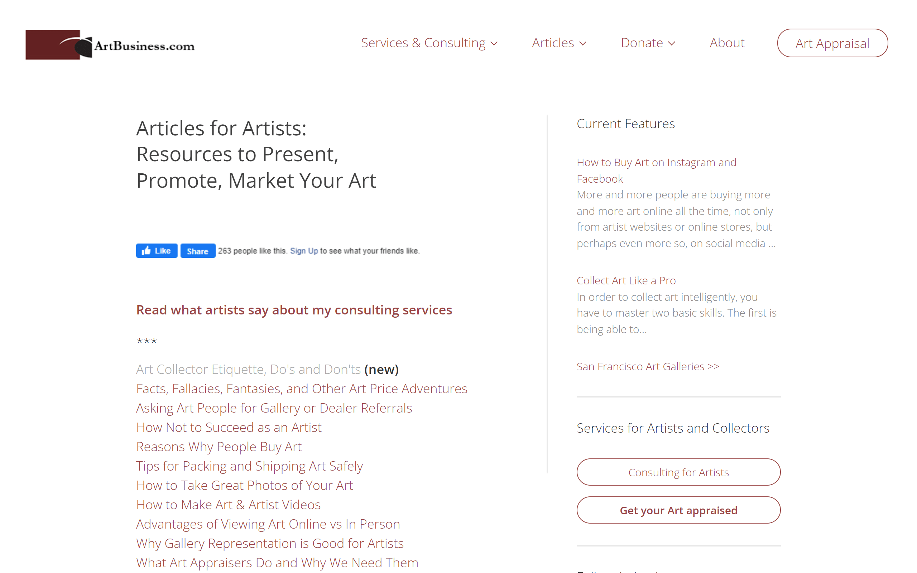View San Francisco Art Galleries
This screenshot has height=573, width=917.
tap(648, 366)
